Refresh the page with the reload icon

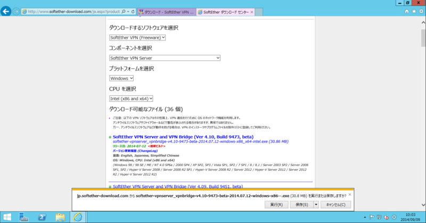coord(133,12)
